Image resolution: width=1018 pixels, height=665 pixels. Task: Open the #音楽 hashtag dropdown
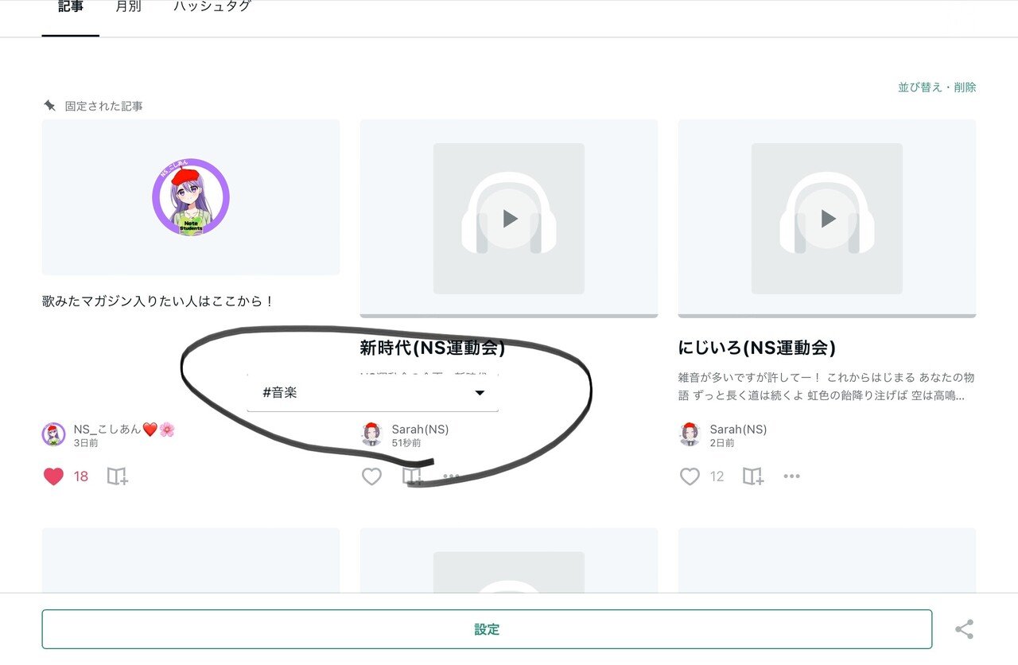[x=479, y=392]
